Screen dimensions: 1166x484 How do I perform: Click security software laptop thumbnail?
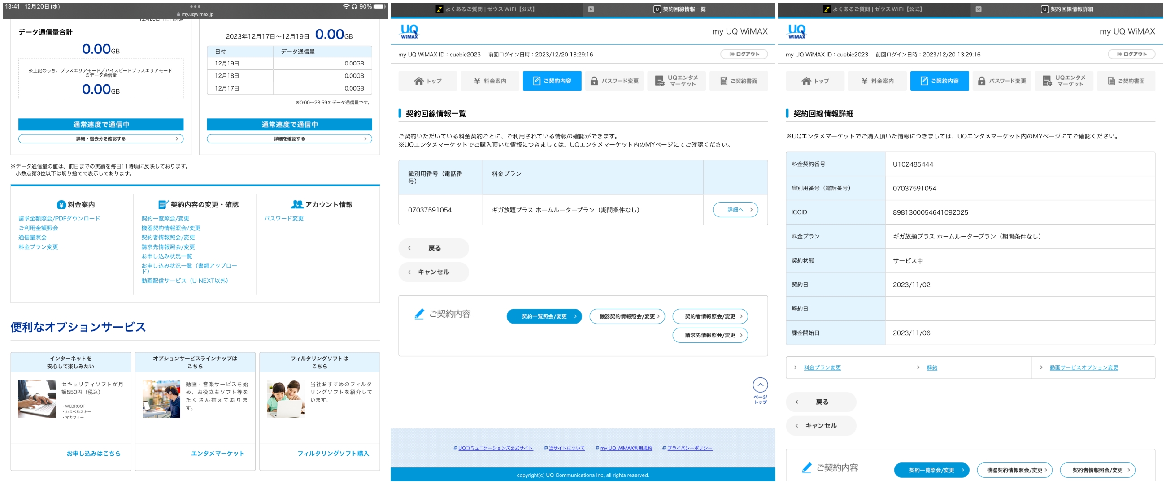[37, 399]
